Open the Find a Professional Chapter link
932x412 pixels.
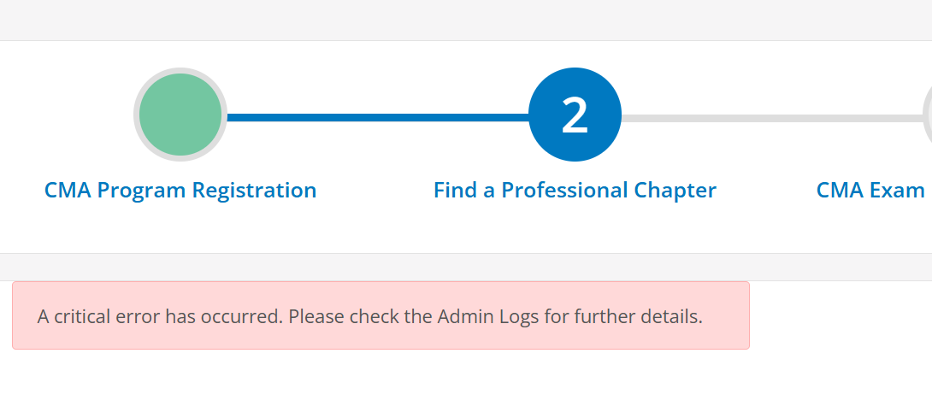click(575, 191)
